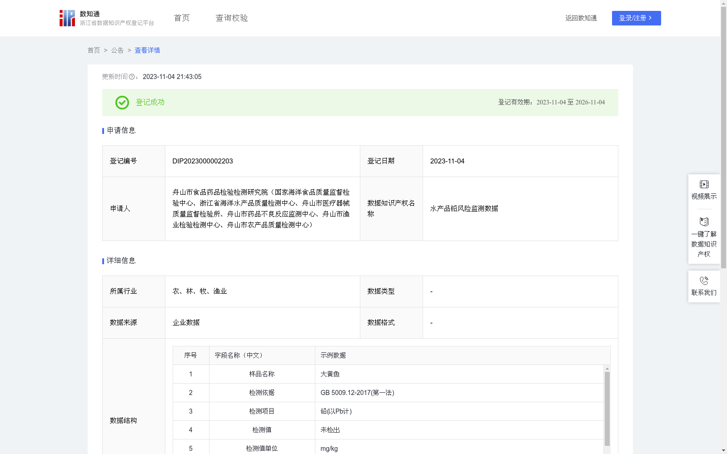Click the data structure table scrollbar thumb

point(607,409)
